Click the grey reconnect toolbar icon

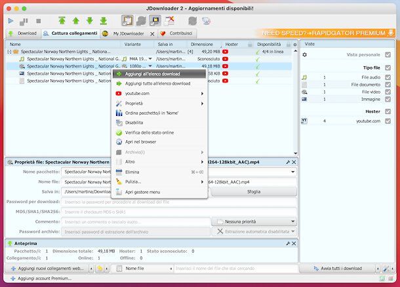pos(192,21)
